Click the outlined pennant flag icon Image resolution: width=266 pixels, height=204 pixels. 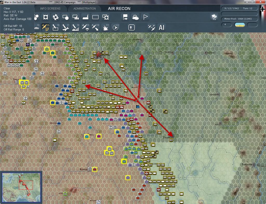point(145,17)
